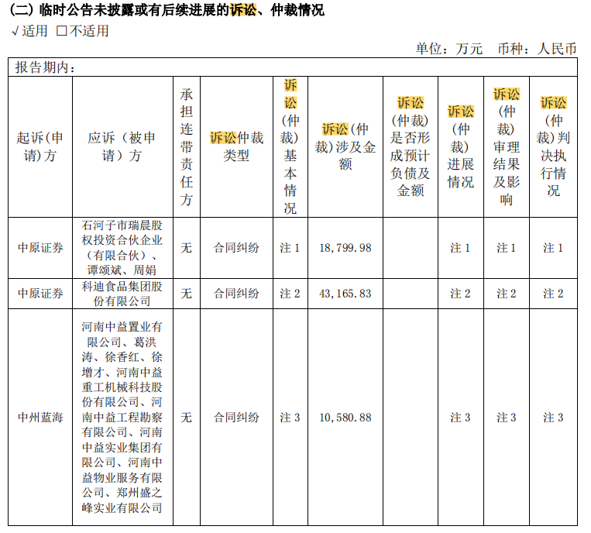This screenshot has height=533, width=591.
Task: Select the 河南中益置业有限公司 defendant list cell
Action: pyautogui.click(x=122, y=418)
